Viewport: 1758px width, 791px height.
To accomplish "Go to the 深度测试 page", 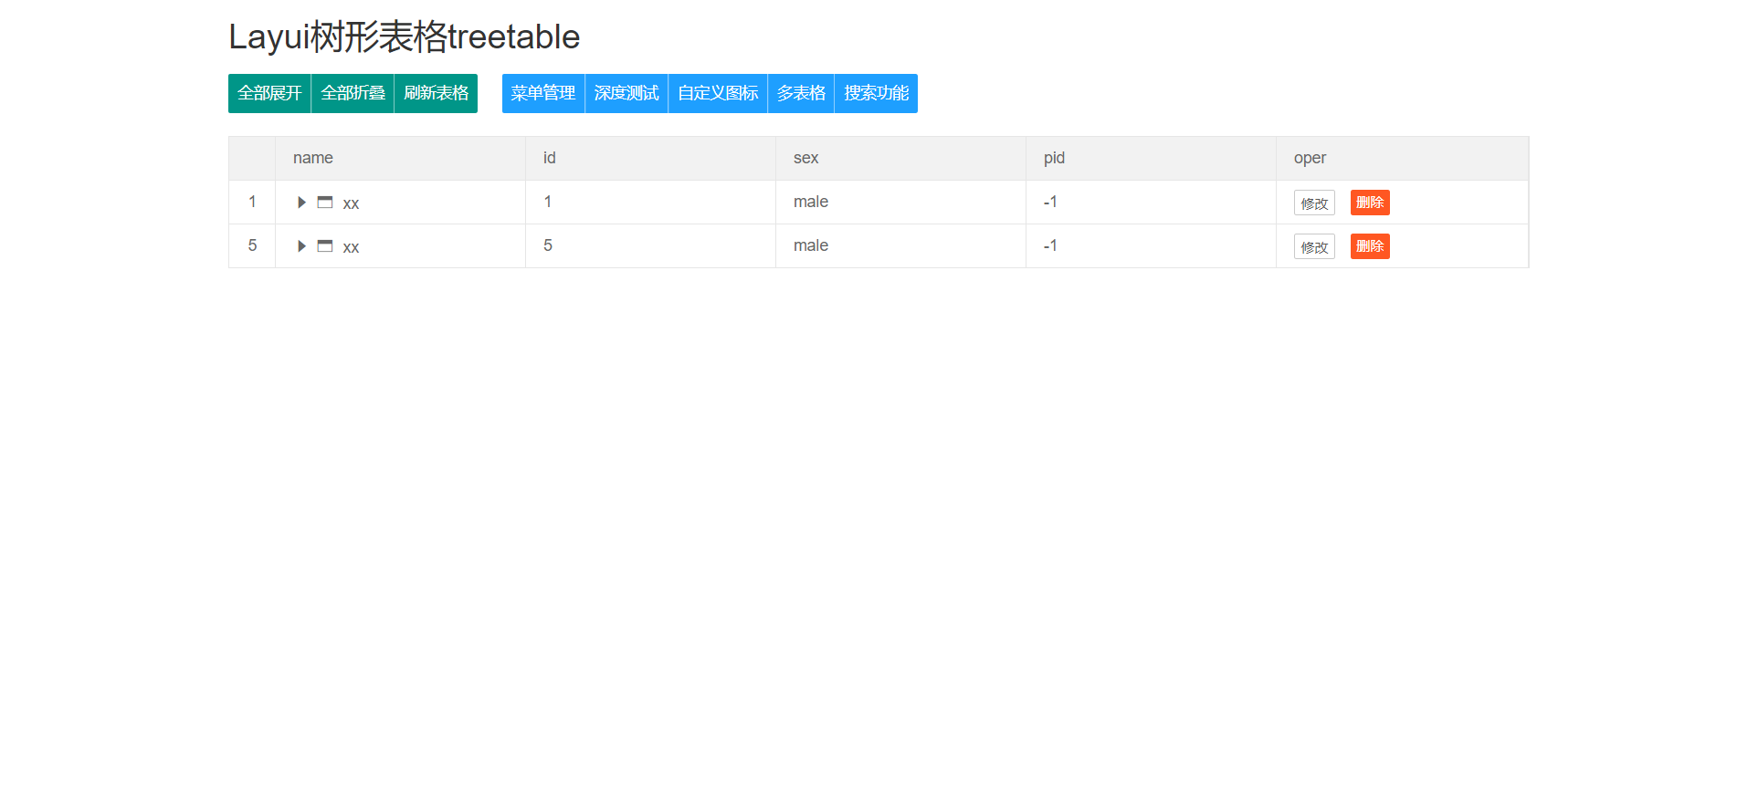I will [x=626, y=93].
